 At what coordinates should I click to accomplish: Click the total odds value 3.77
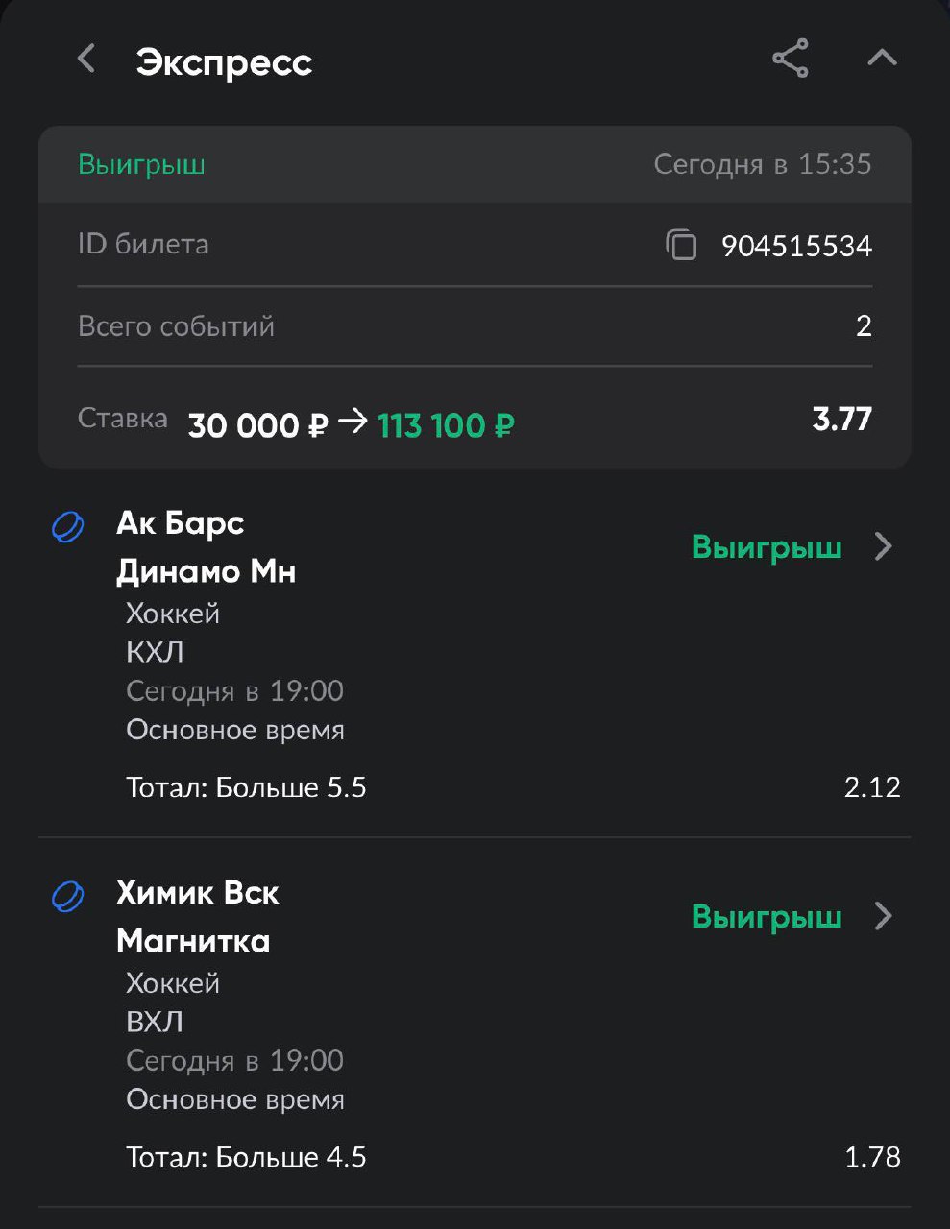click(841, 420)
